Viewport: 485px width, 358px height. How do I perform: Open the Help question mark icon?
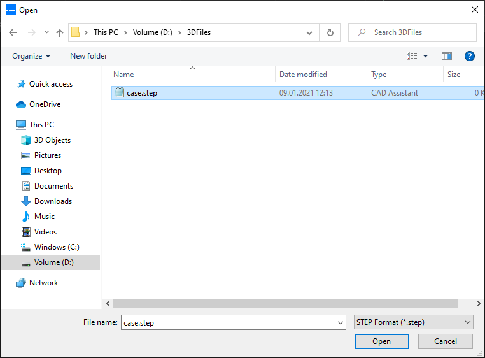coord(470,56)
